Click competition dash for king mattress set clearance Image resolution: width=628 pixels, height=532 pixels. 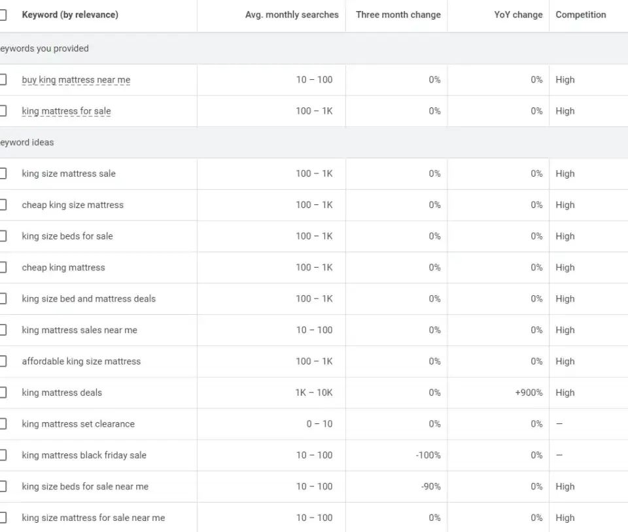[x=559, y=423]
